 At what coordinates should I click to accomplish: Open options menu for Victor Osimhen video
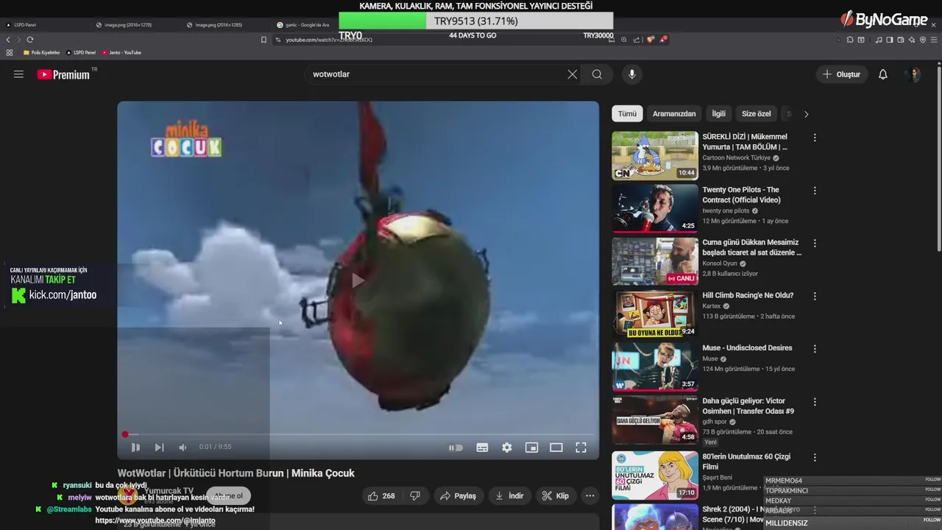(814, 402)
